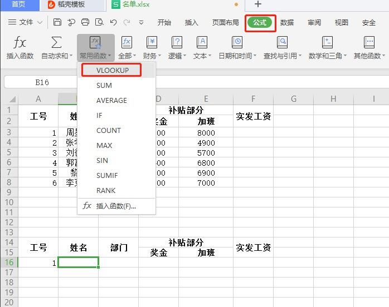Switch to the 视图 ribbon tab

coord(342,23)
